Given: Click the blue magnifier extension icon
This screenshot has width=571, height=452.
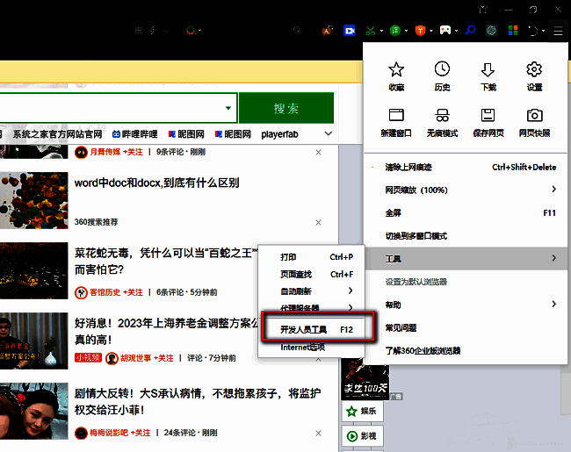Looking at the screenshot, I should click(470, 30).
